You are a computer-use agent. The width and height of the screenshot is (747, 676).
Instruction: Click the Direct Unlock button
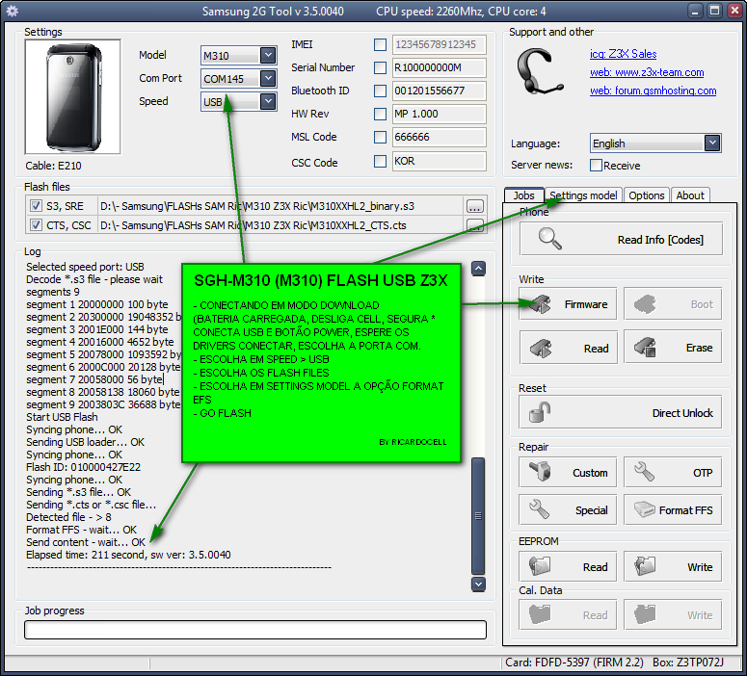tap(621, 412)
